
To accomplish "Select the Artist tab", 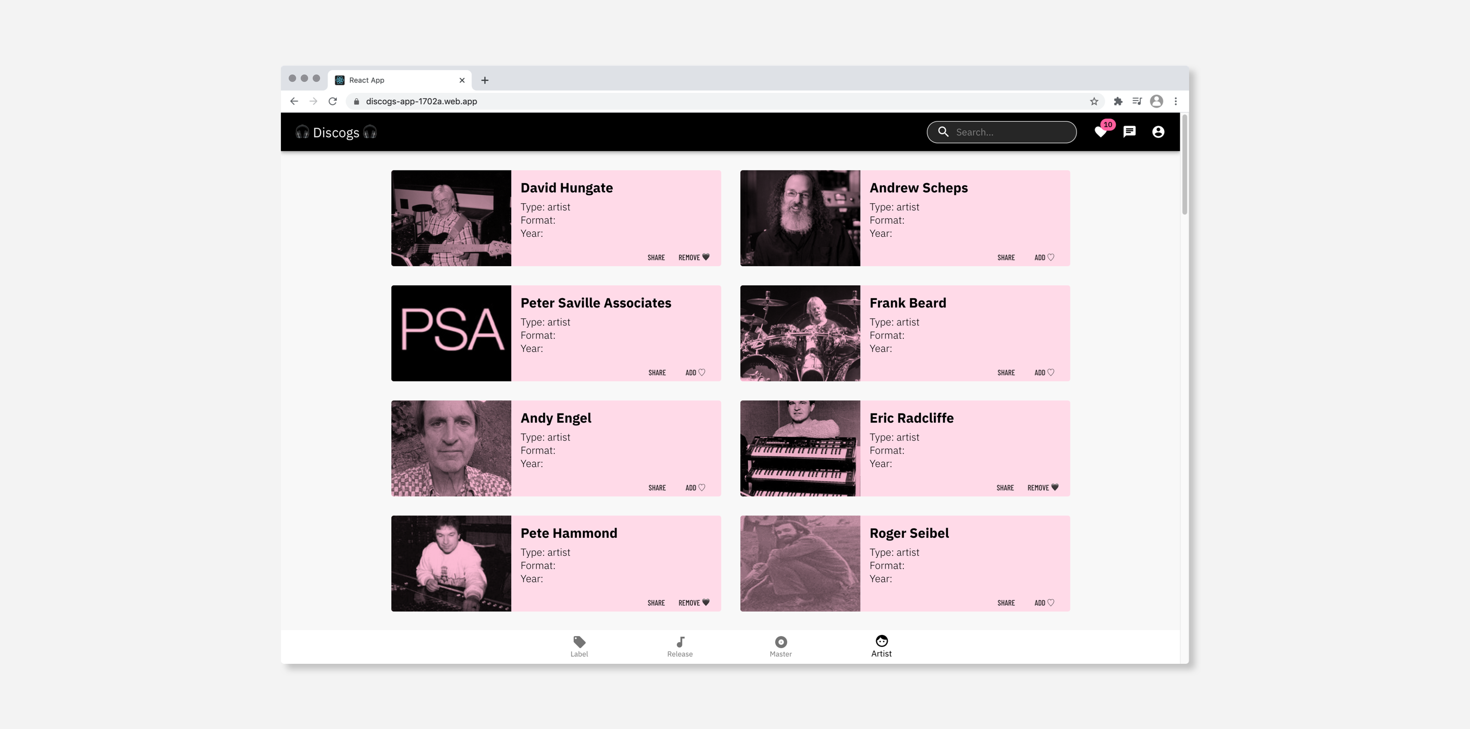I will click(x=881, y=646).
